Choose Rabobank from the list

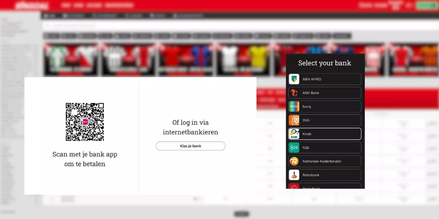tap(325, 175)
